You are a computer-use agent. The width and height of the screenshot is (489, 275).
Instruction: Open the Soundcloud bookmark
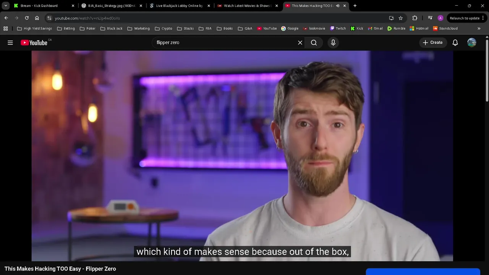[445, 28]
